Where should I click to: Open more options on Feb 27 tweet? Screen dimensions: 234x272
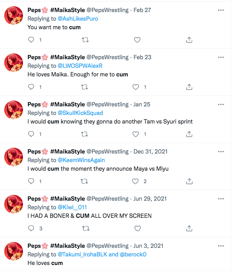tap(221, 10)
